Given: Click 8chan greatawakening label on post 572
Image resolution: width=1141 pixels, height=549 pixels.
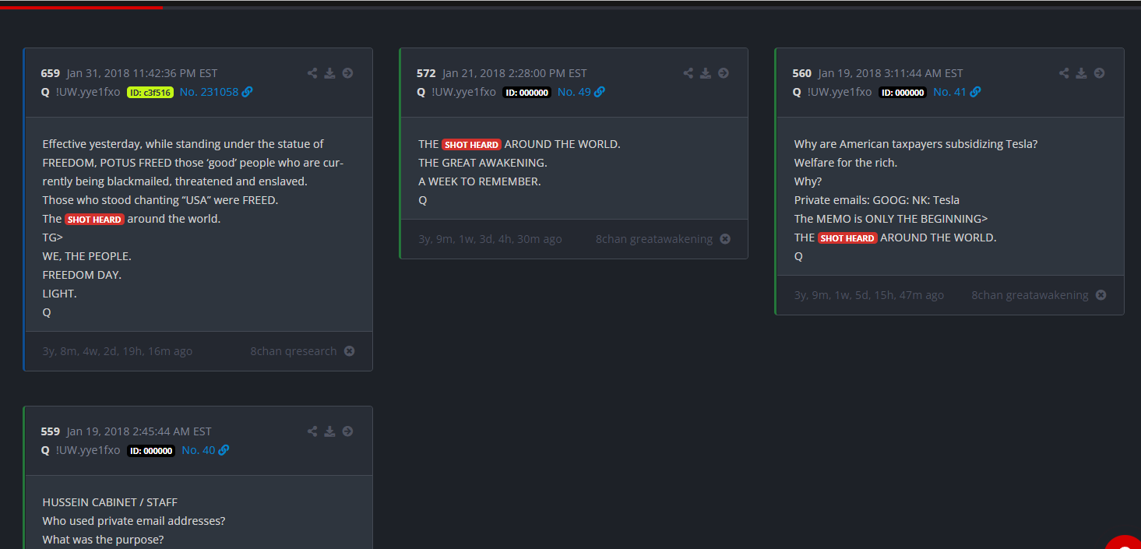Looking at the screenshot, I should point(654,239).
